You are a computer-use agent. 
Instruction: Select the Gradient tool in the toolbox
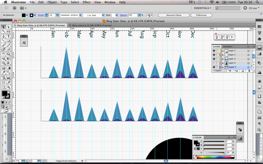(x=9, y=68)
